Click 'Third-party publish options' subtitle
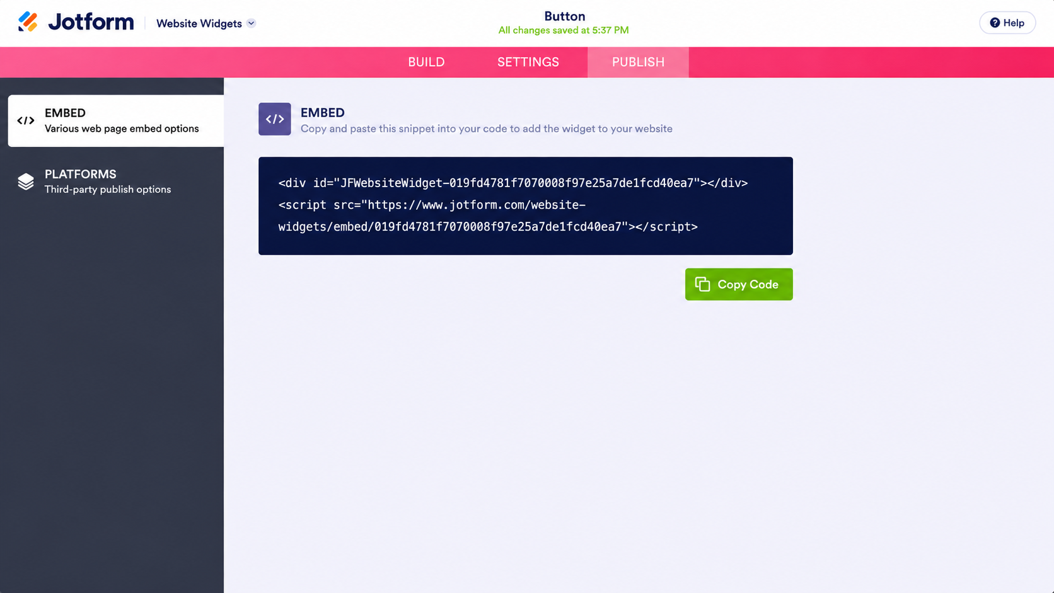The height and width of the screenshot is (593, 1054). point(108,190)
